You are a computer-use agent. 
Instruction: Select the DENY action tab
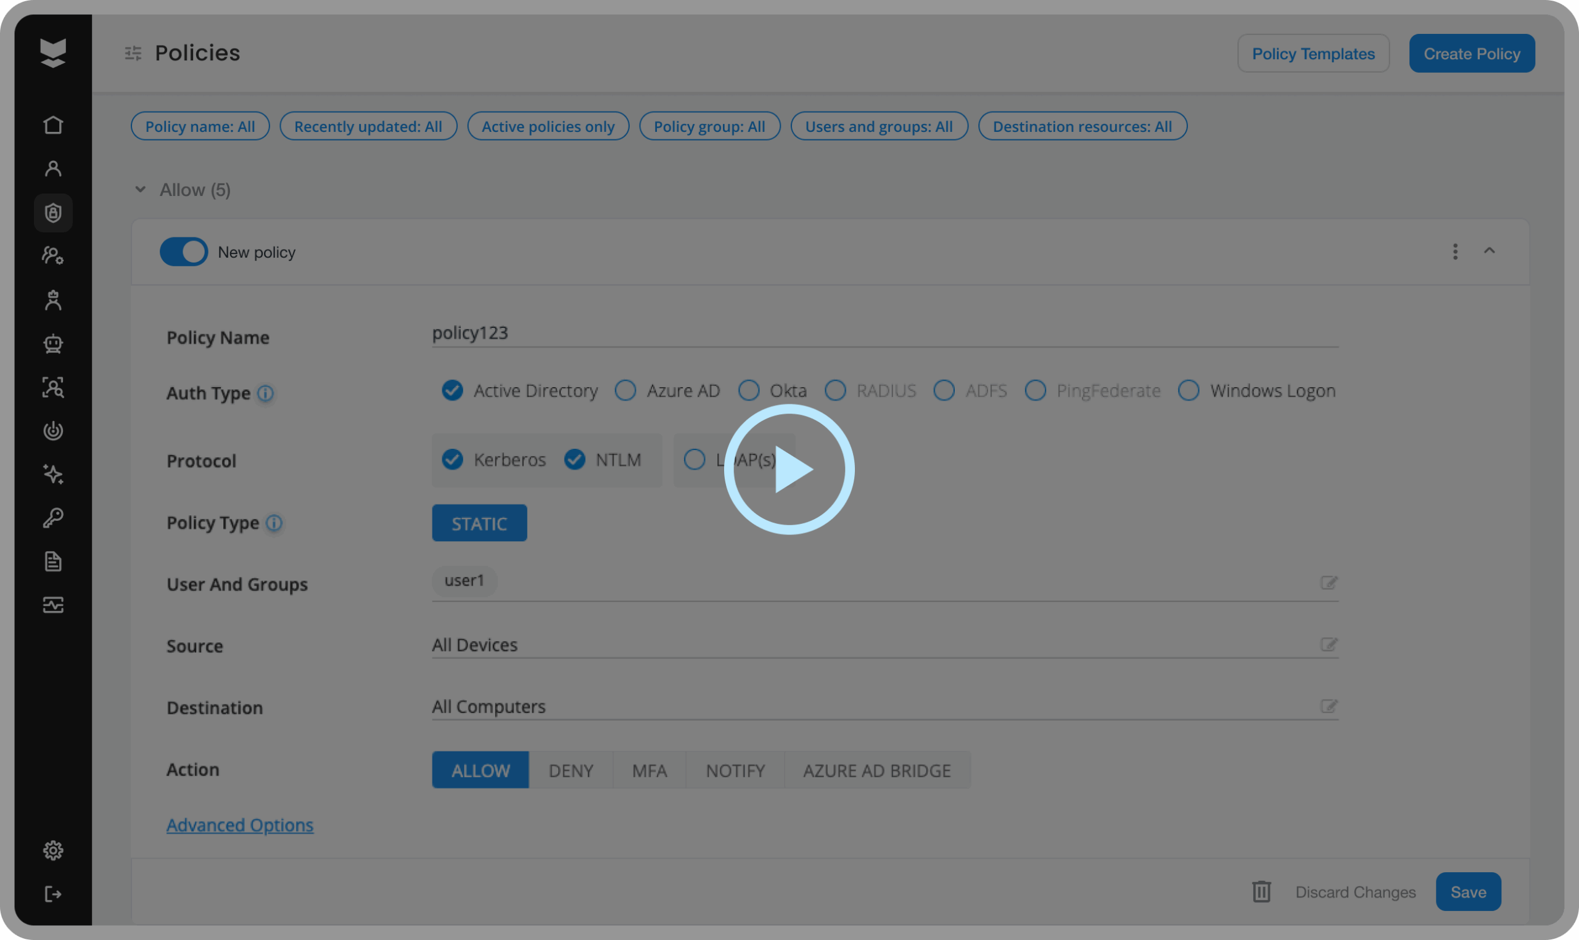pos(571,770)
